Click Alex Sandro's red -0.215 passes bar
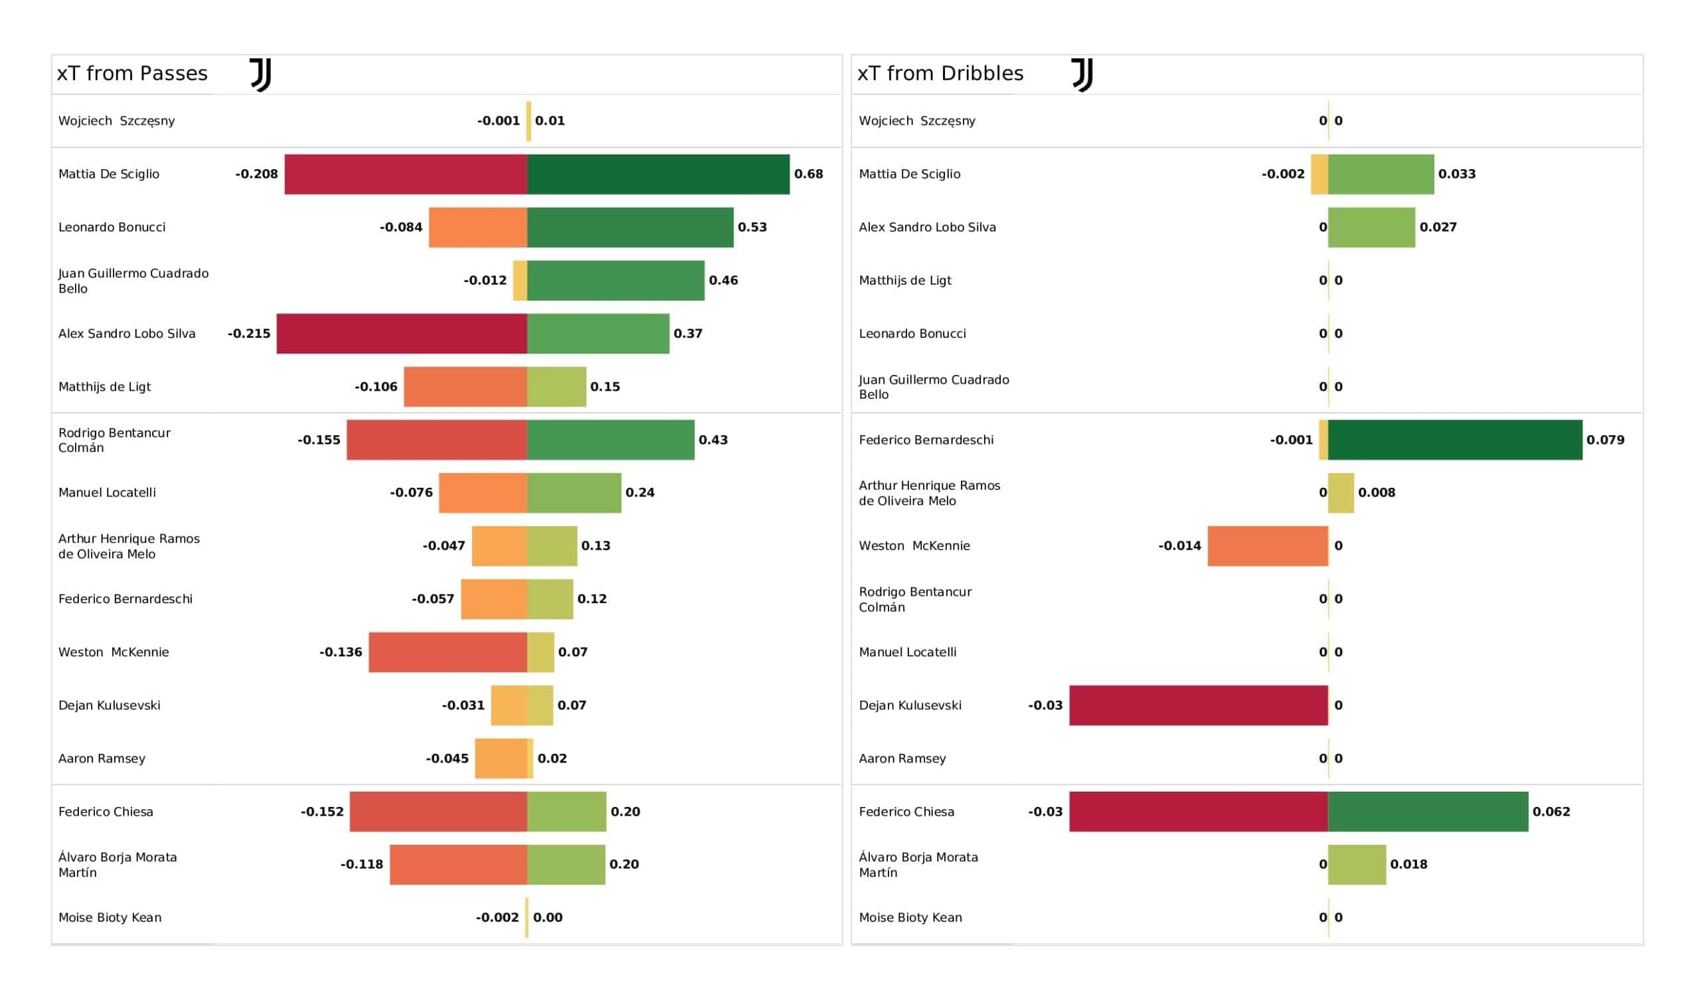 click(401, 334)
